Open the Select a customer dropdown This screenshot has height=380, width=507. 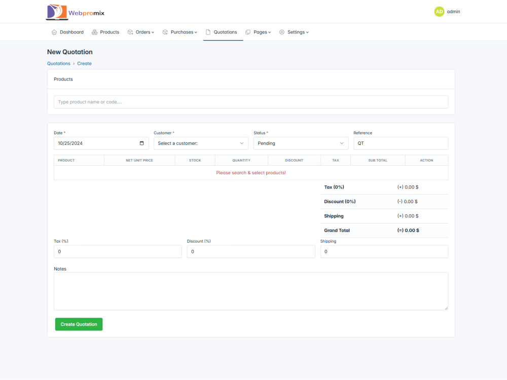[201, 143]
